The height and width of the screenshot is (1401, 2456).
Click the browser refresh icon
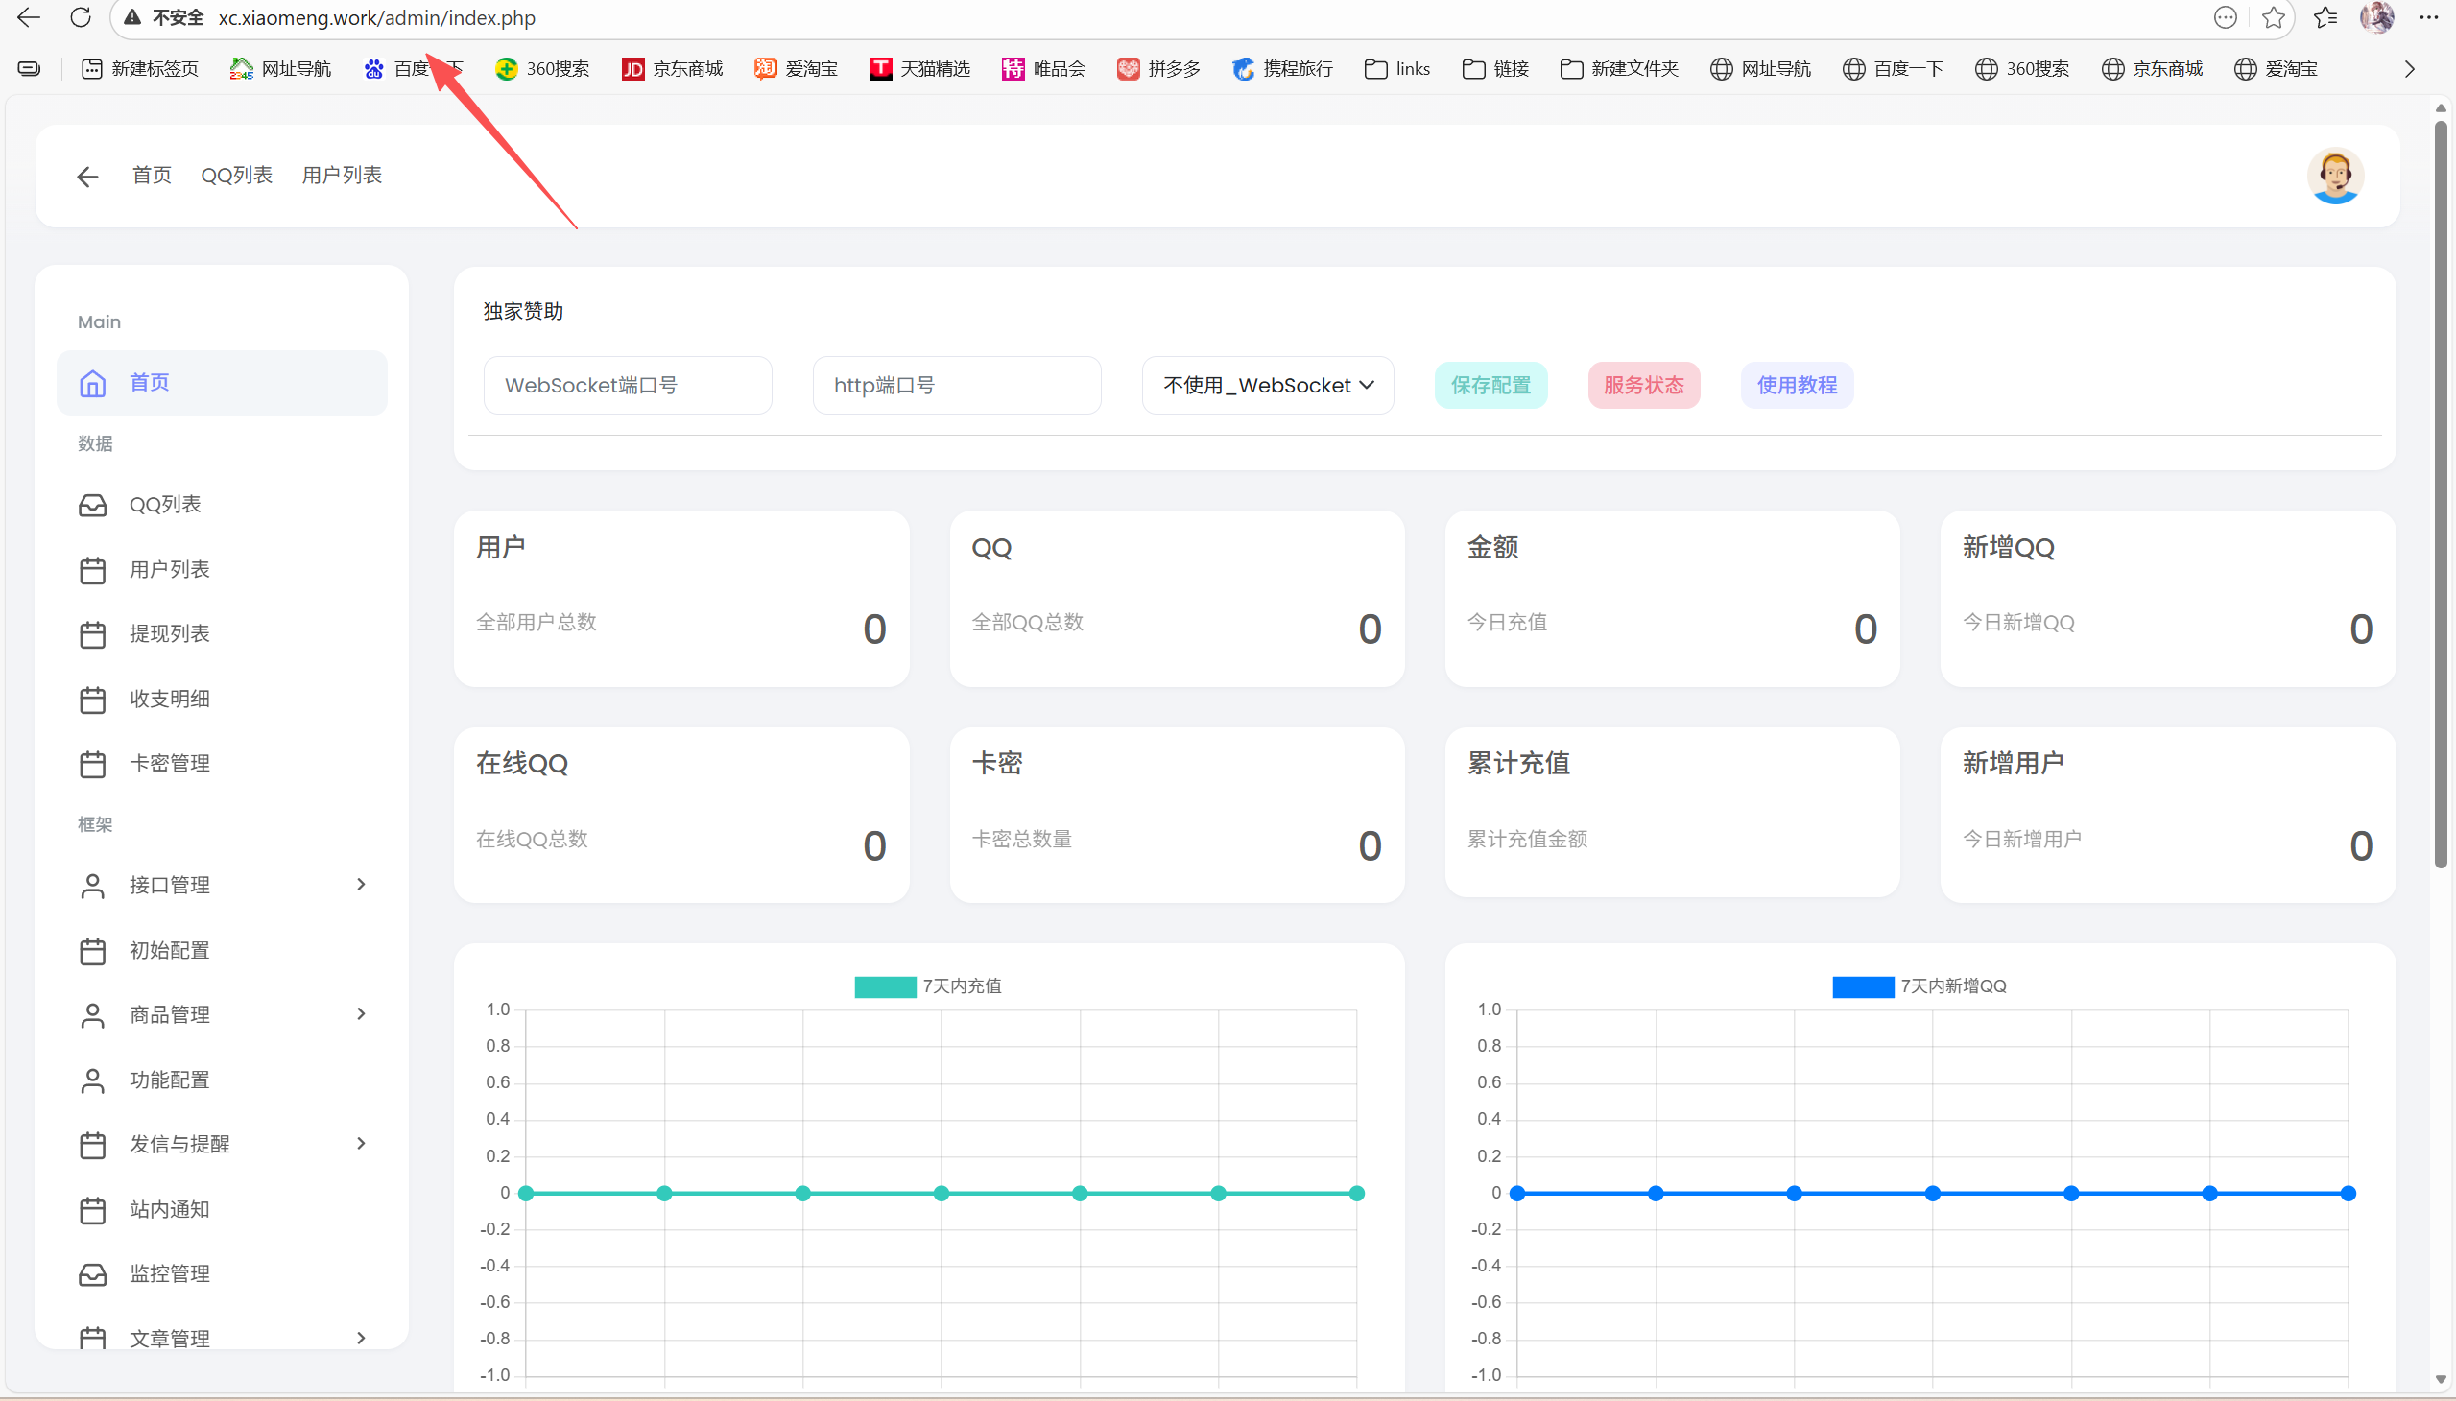tap(81, 17)
